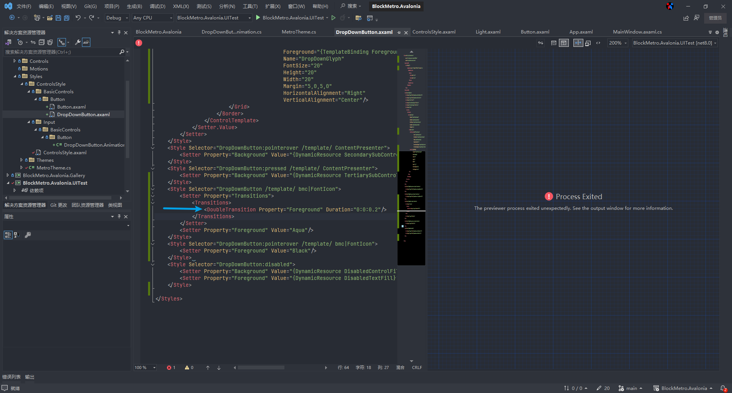The width and height of the screenshot is (732, 393).
Task: Open the 调试(D) menu
Action: click(x=157, y=6)
